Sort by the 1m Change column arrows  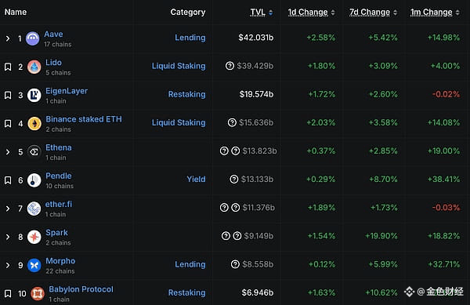[457, 13]
